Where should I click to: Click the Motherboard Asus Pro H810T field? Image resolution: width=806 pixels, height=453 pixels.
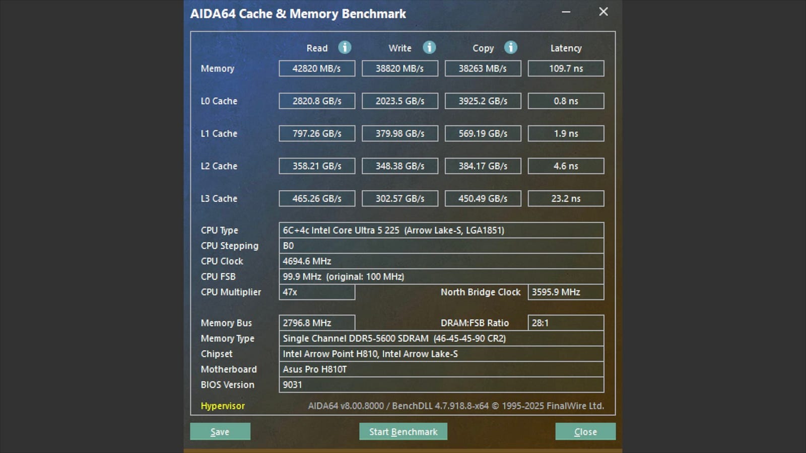[x=441, y=369]
